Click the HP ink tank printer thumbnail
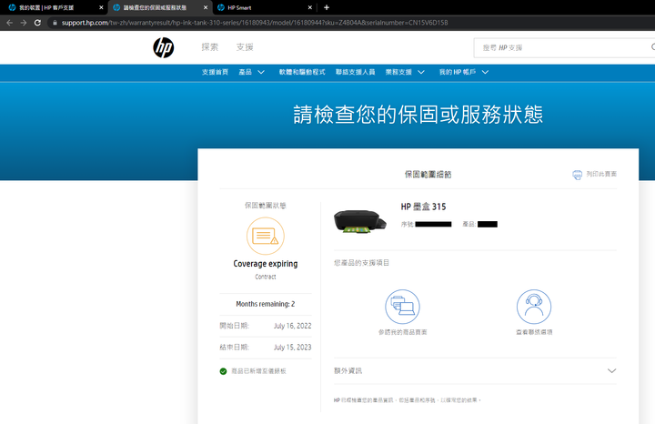Screen dimensions: 655x424 pos(359,221)
